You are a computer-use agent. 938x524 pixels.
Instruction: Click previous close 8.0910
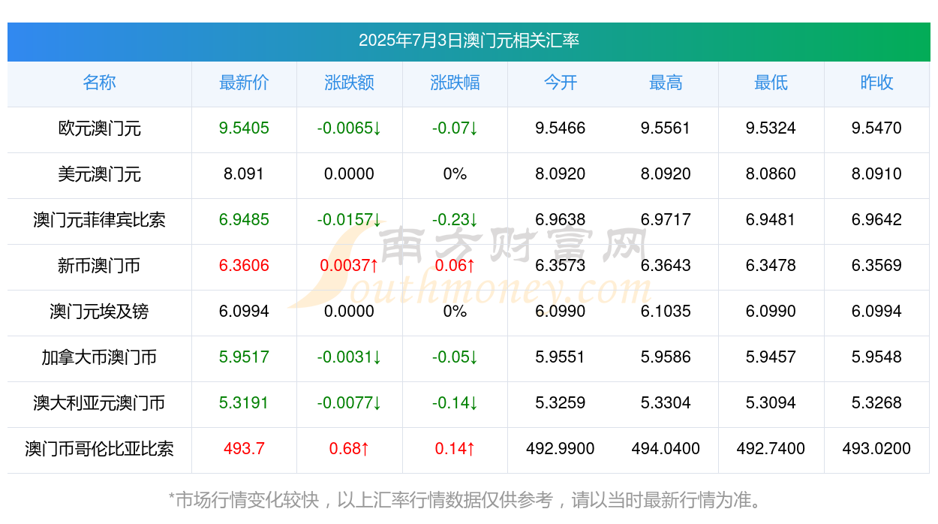(876, 174)
